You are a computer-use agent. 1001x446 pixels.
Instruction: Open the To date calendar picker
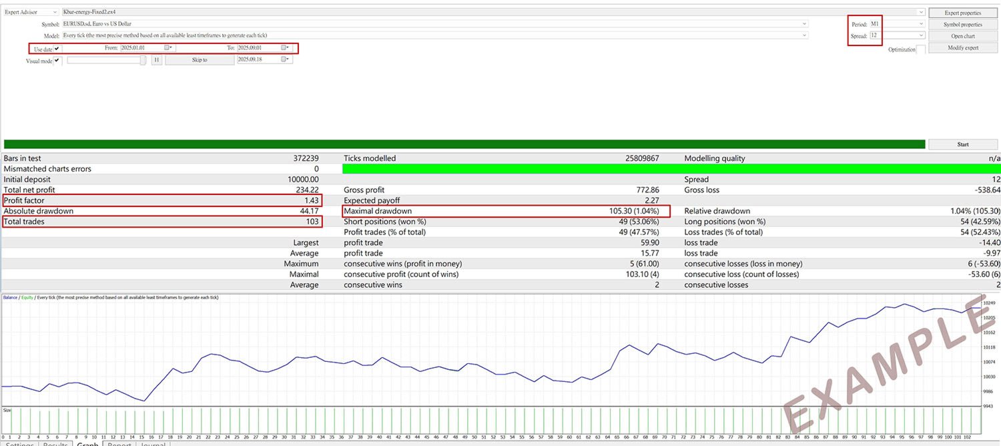coord(285,48)
